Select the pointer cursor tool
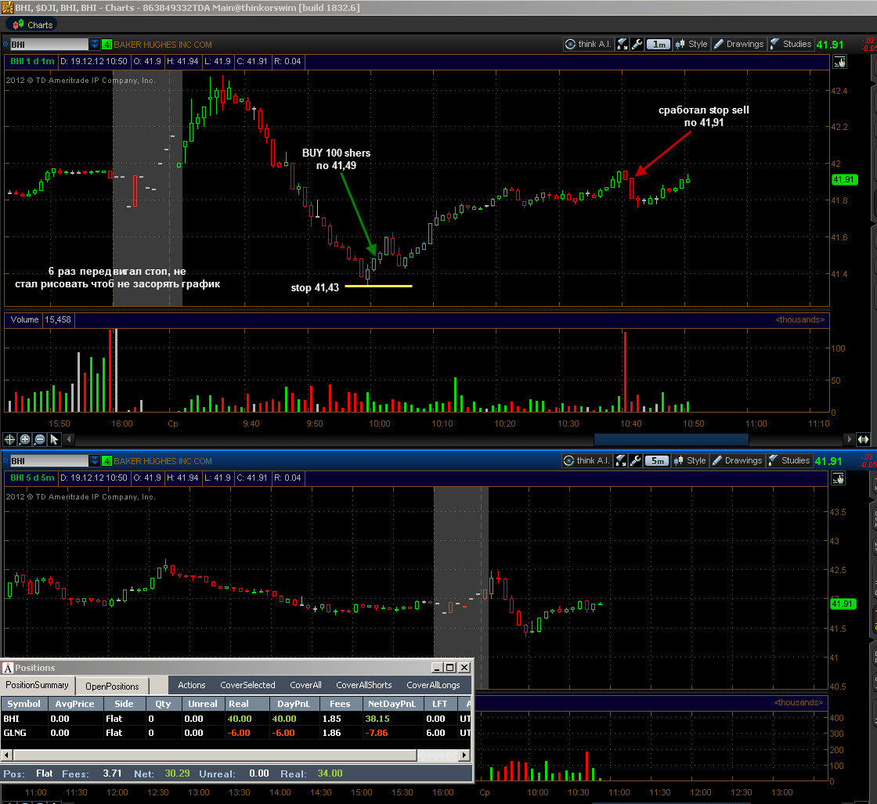Screen dimensions: 877x804 (54, 439)
